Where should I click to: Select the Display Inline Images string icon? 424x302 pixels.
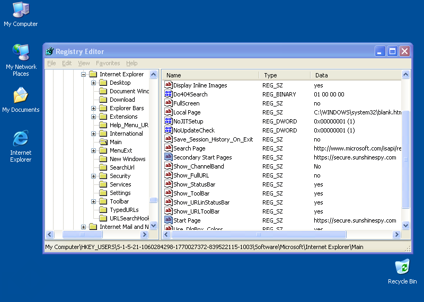168,85
